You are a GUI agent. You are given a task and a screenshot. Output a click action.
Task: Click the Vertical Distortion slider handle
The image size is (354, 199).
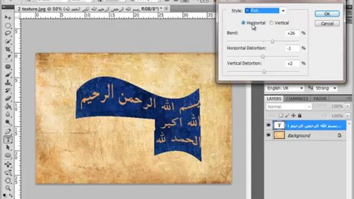(264, 72)
